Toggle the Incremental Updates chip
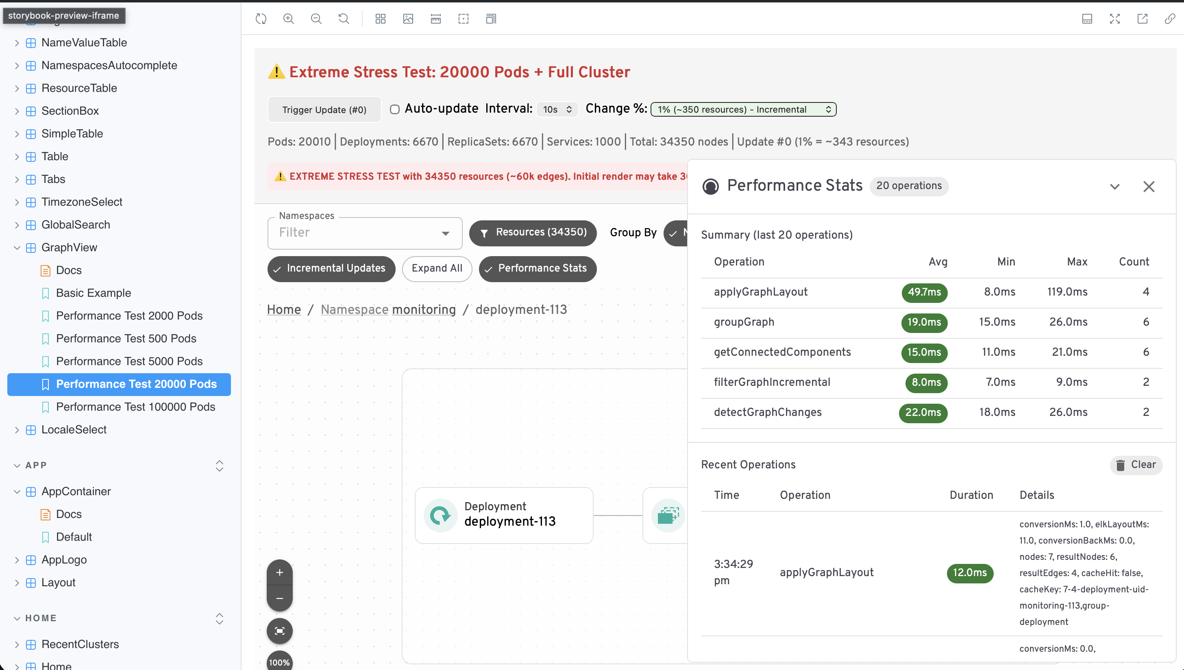Viewport: 1184px width, 670px height. (x=331, y=269)
